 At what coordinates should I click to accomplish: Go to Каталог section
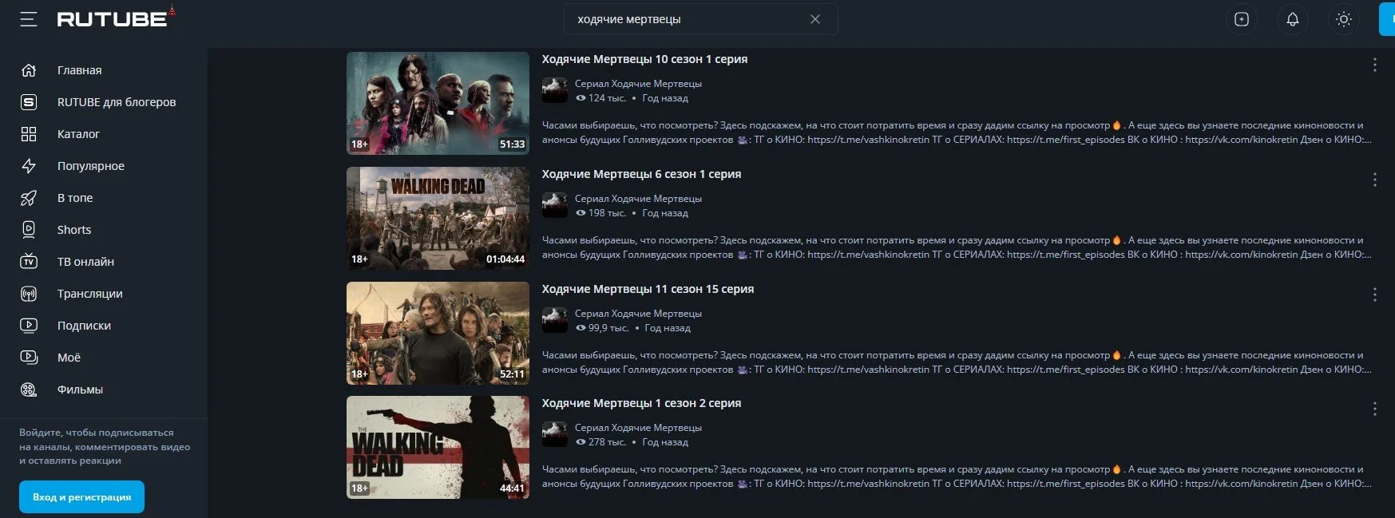click(x=78, y=134)
